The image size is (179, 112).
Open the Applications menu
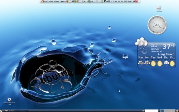[x=48, y=1]
